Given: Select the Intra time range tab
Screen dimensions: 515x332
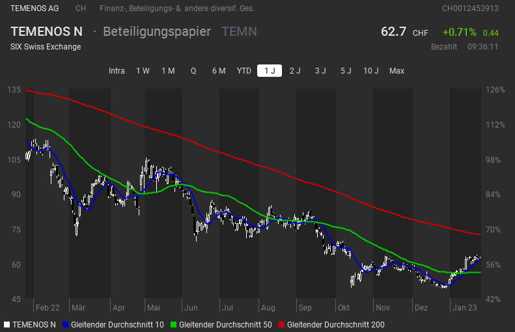Looking at the screenshot, I should 117,71.
